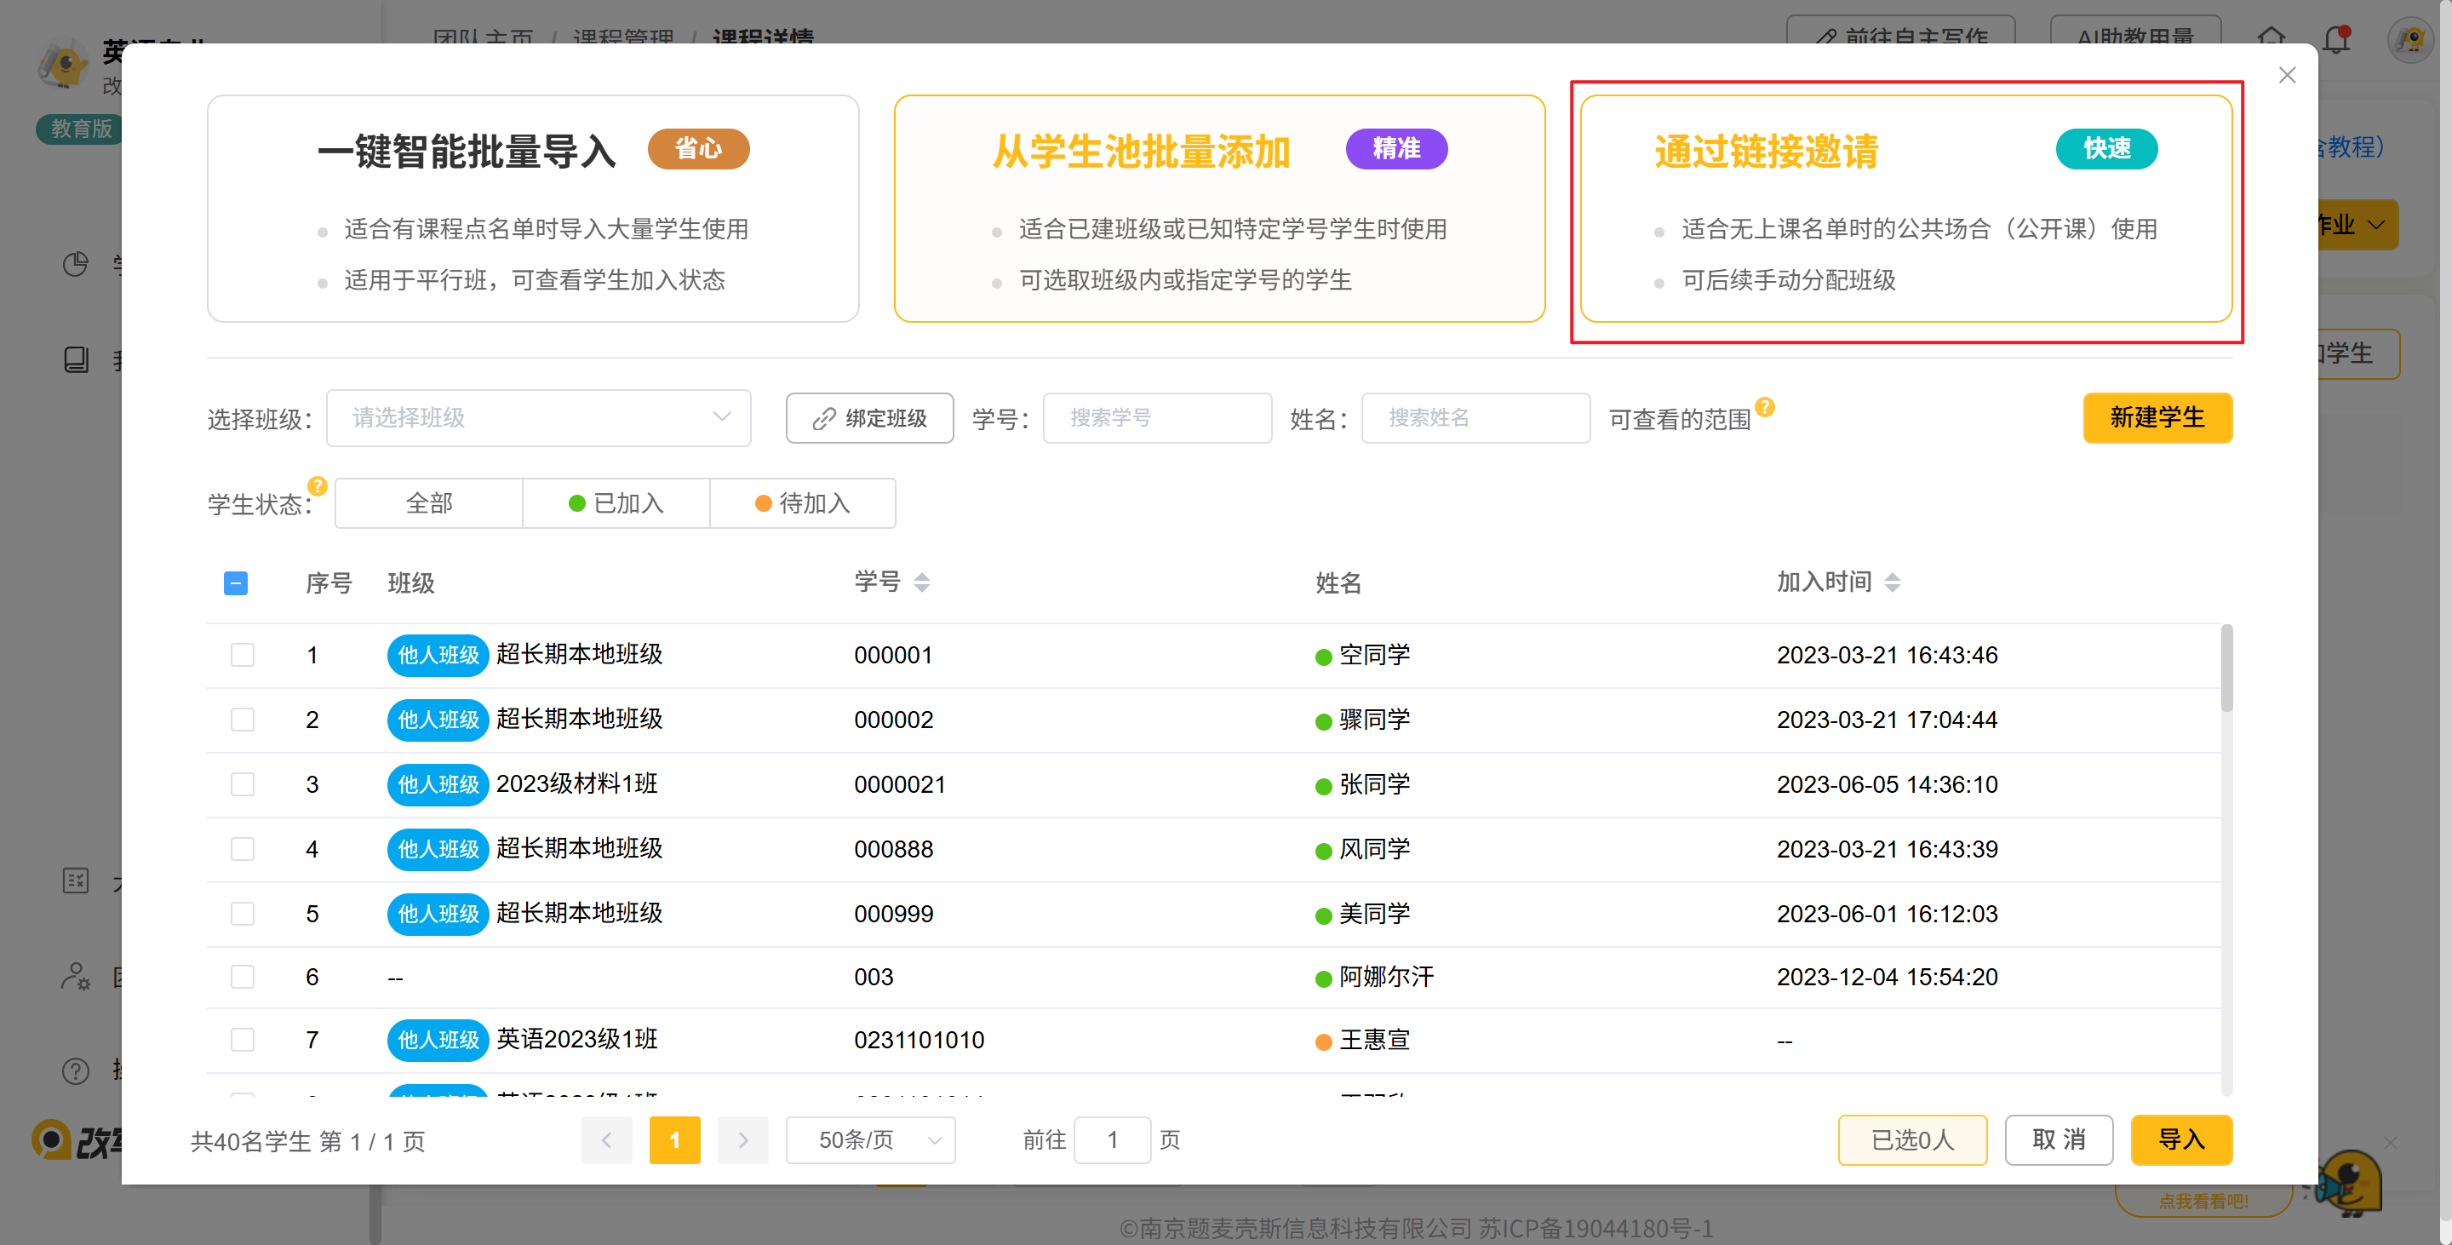Click the help icon beside 学生状态

click(318, 486)
